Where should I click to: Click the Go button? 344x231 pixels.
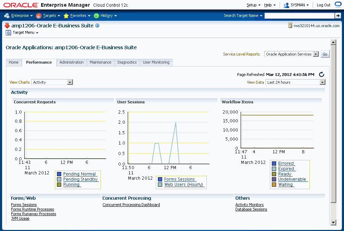tap(325, 54)
